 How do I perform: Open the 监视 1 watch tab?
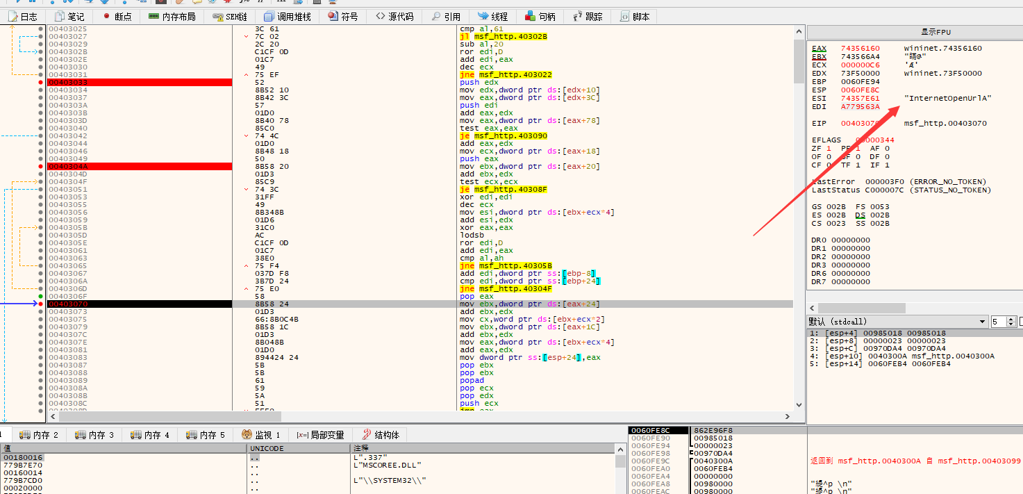tap(260, 435)
